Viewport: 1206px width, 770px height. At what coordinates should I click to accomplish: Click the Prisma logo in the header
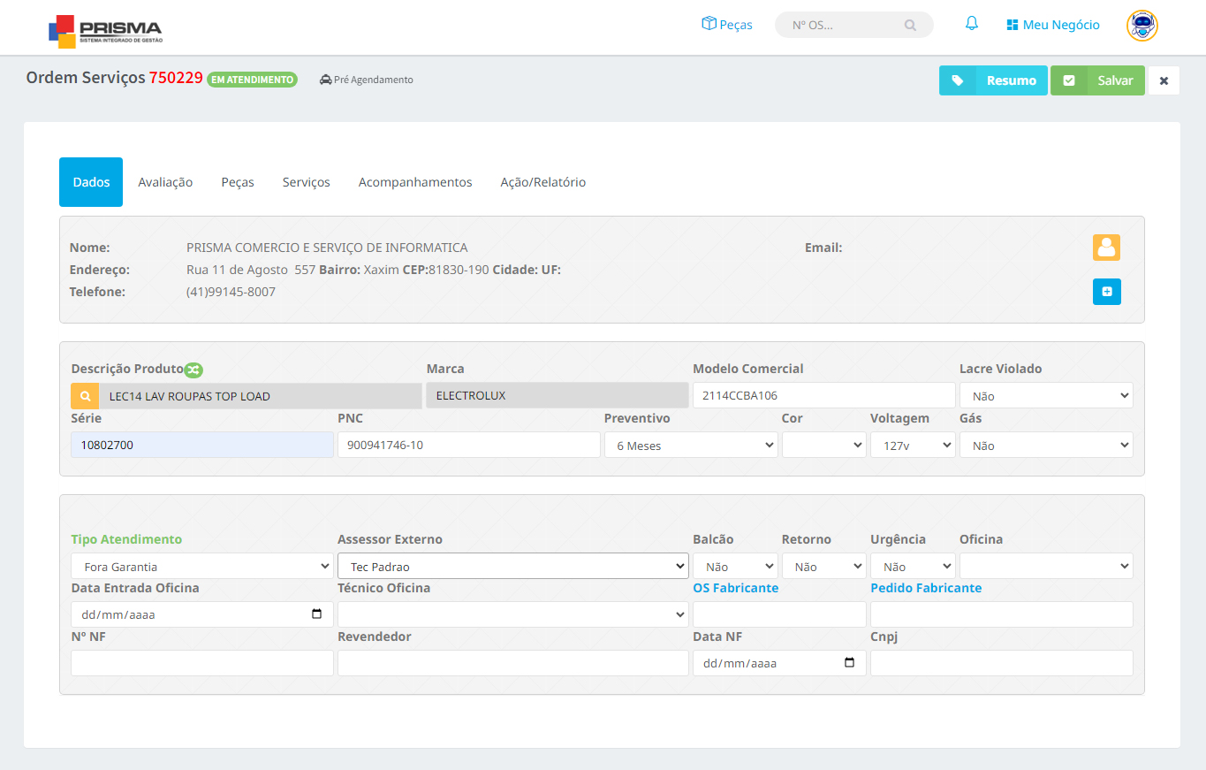(x=105, y=30)
